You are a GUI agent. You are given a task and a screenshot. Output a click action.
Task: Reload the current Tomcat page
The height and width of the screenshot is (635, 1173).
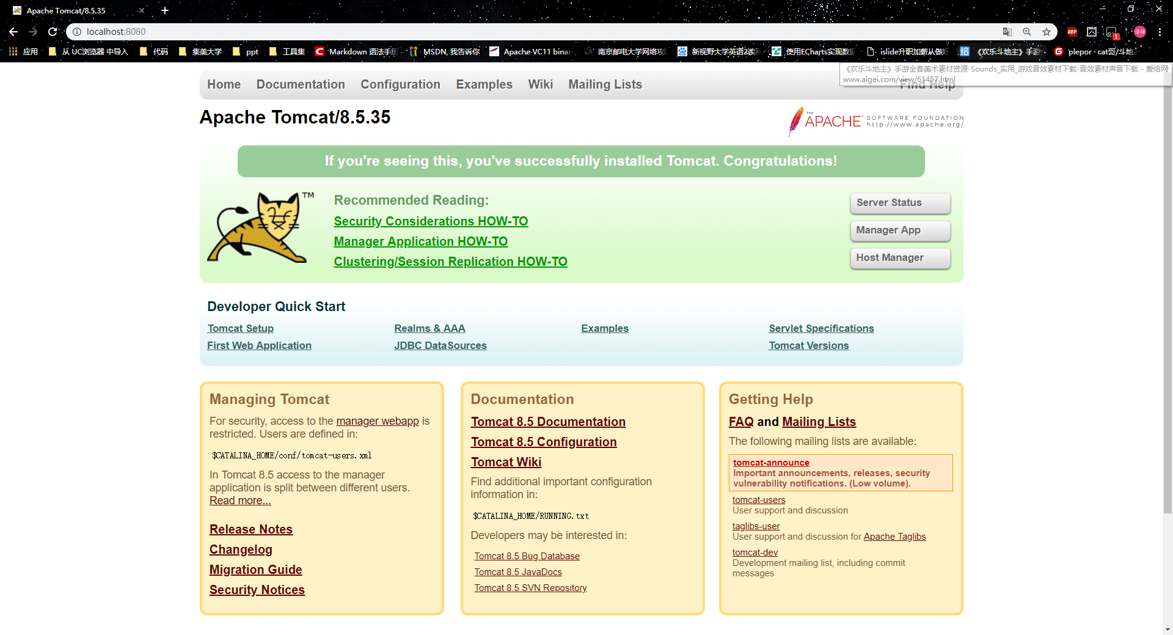point(53,32)
